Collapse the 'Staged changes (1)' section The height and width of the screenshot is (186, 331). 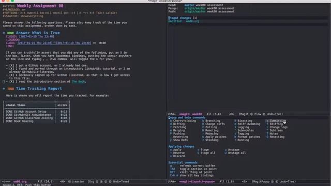tap(183, 18)
